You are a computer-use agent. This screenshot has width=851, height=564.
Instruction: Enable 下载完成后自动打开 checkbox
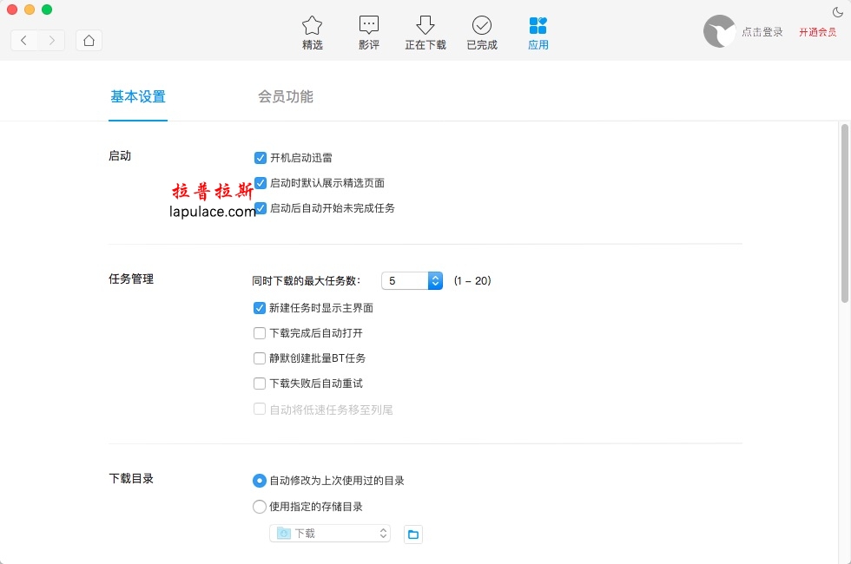[x=260, y=333]
